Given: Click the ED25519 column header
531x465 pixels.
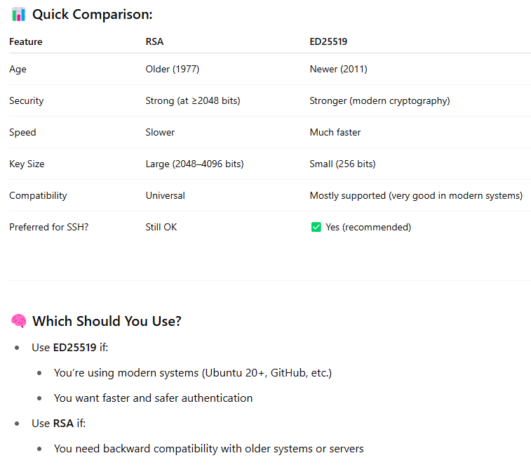Looking at the screenshot, I should (328, 41).
